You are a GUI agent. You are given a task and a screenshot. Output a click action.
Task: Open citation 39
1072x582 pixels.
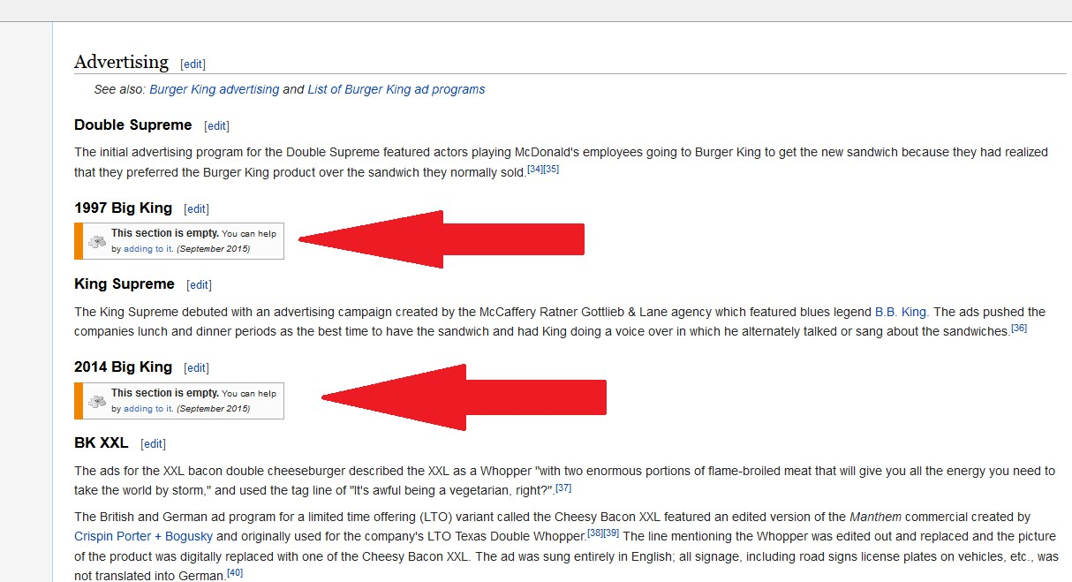611,533
